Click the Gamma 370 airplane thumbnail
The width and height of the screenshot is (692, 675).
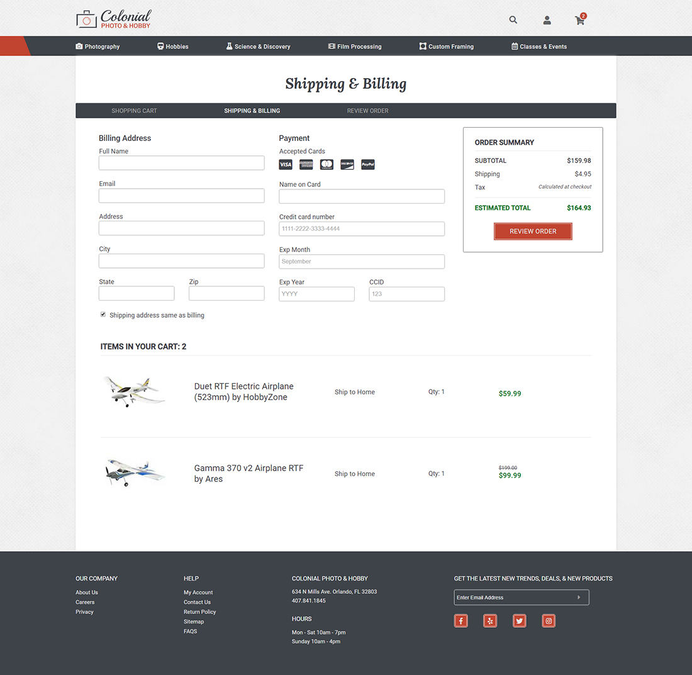point(134,474)
